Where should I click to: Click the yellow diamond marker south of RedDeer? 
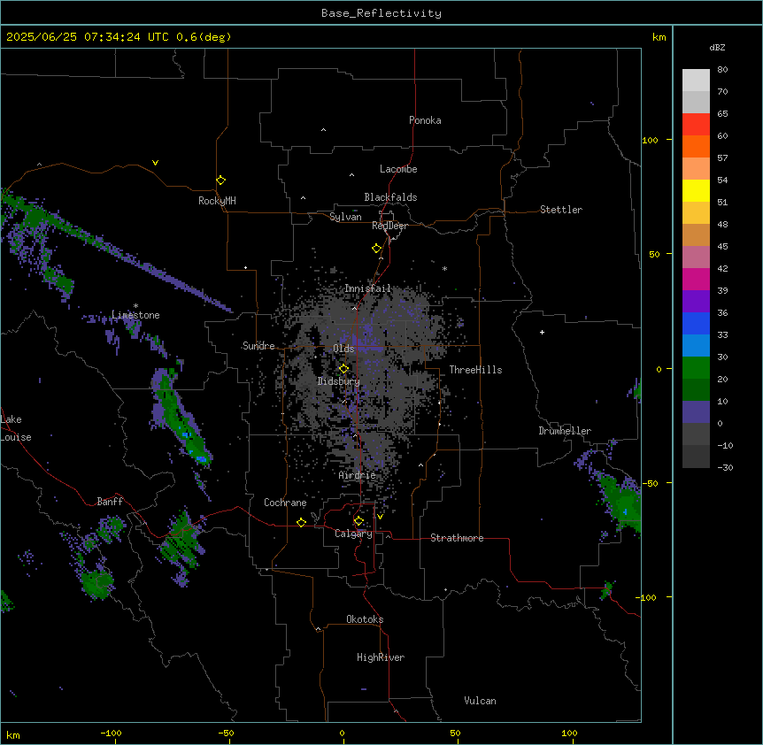[377, 249]
